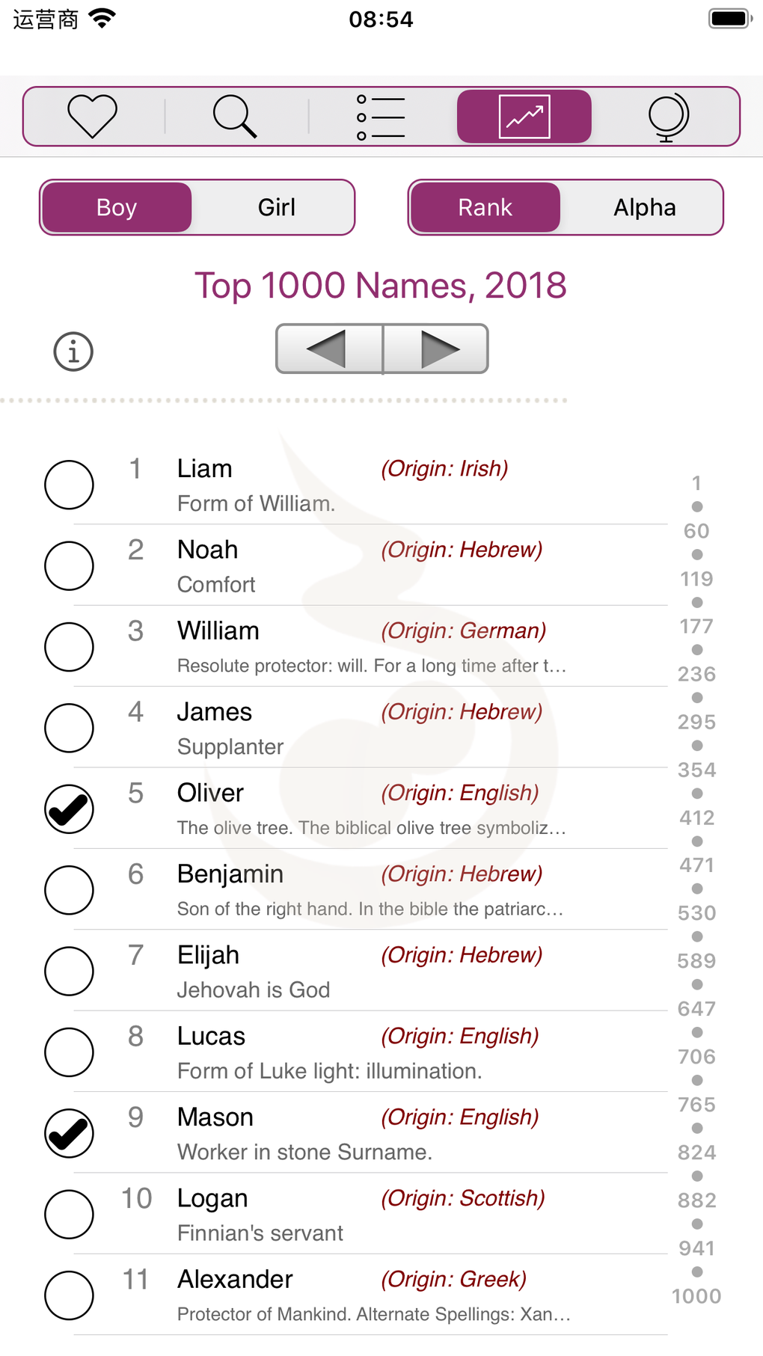Select the trending chart tab

[x=524, y=117]
